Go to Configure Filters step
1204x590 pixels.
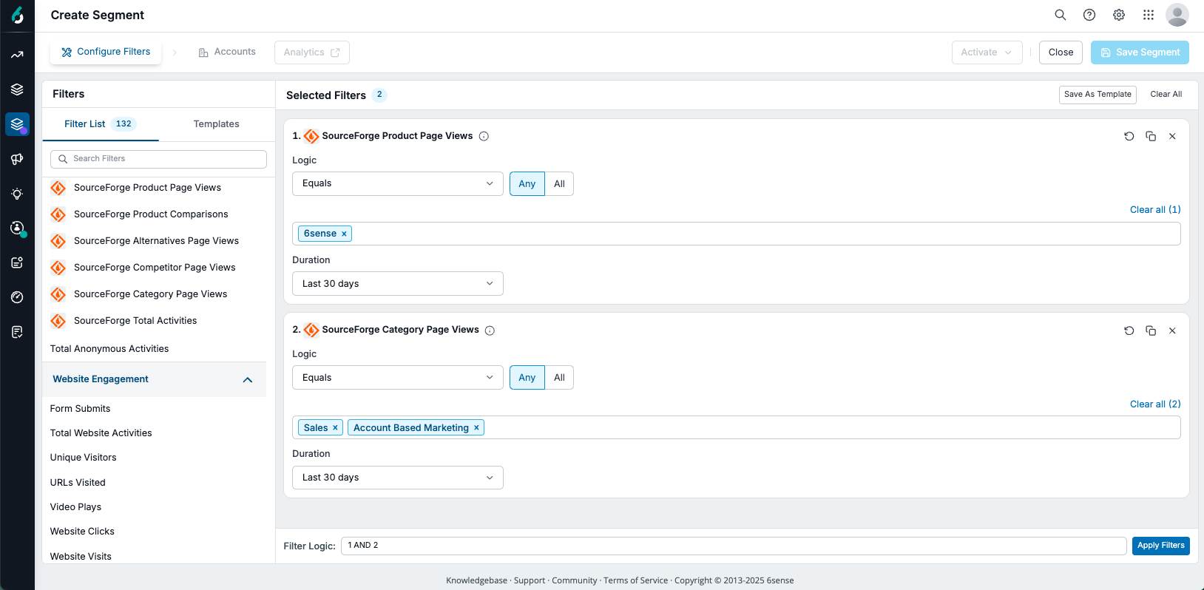(x=106, y=52)
